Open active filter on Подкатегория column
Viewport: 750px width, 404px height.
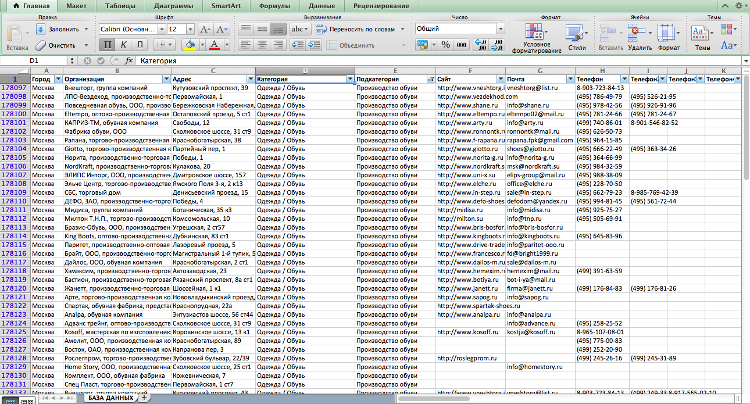[431, 79]
